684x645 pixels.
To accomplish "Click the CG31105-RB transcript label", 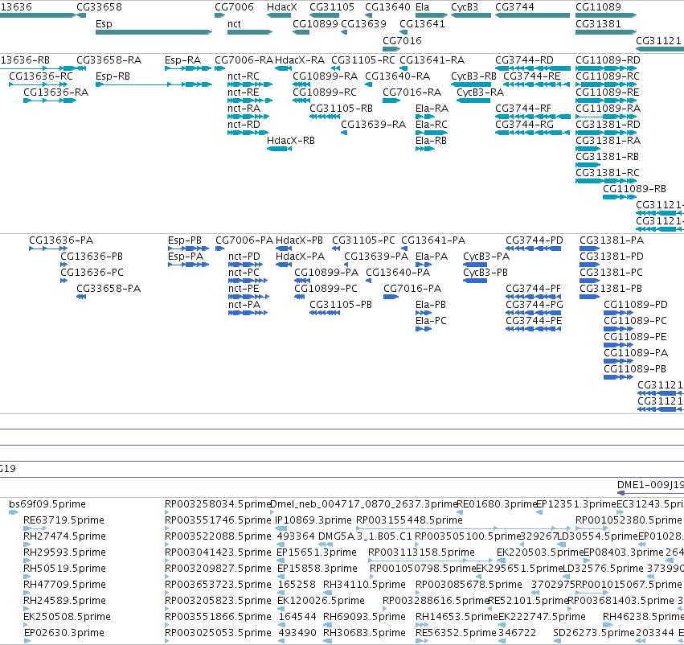I will pyautogui.click(x=341, y=109).
